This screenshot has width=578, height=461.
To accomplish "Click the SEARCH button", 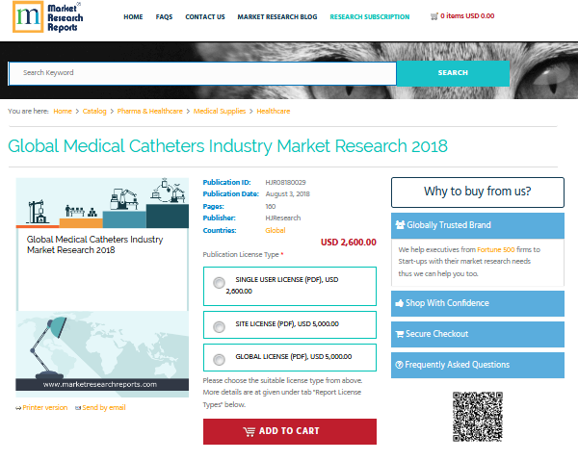I will [x=453, y=73].
